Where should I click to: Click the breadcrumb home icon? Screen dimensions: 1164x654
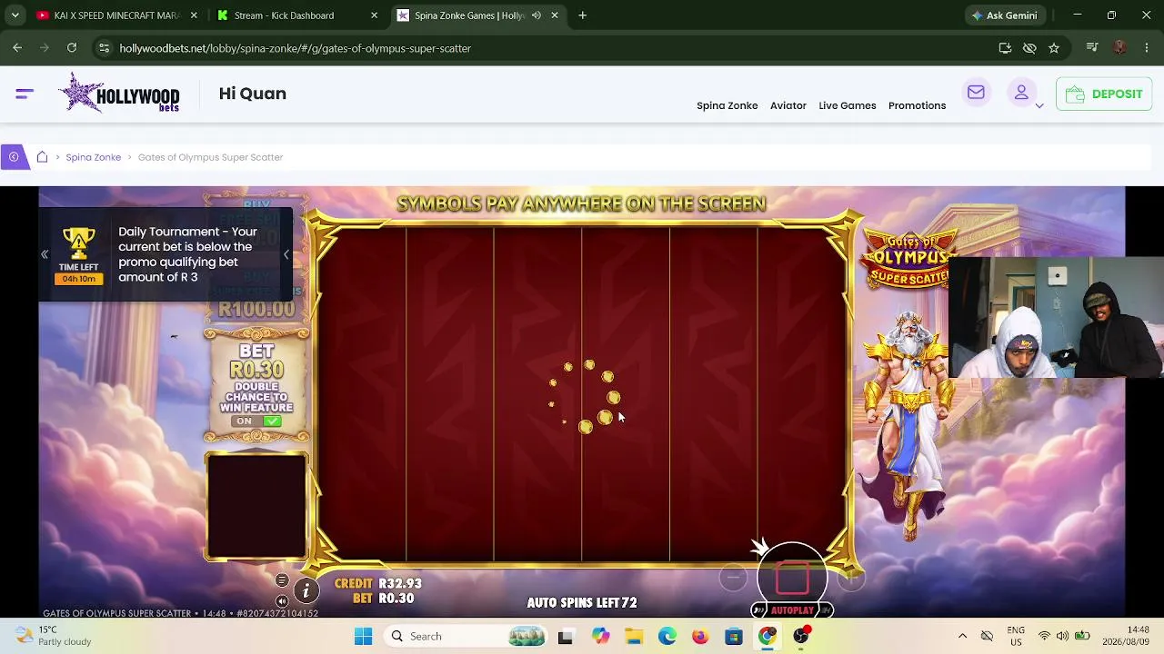coord(42,157)
